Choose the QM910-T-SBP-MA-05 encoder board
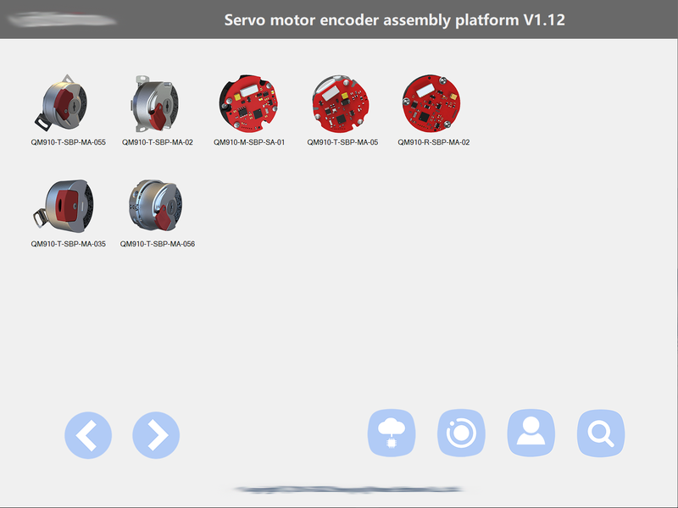Viewport: 678px width, 508px height. click(x=342, y=103)
